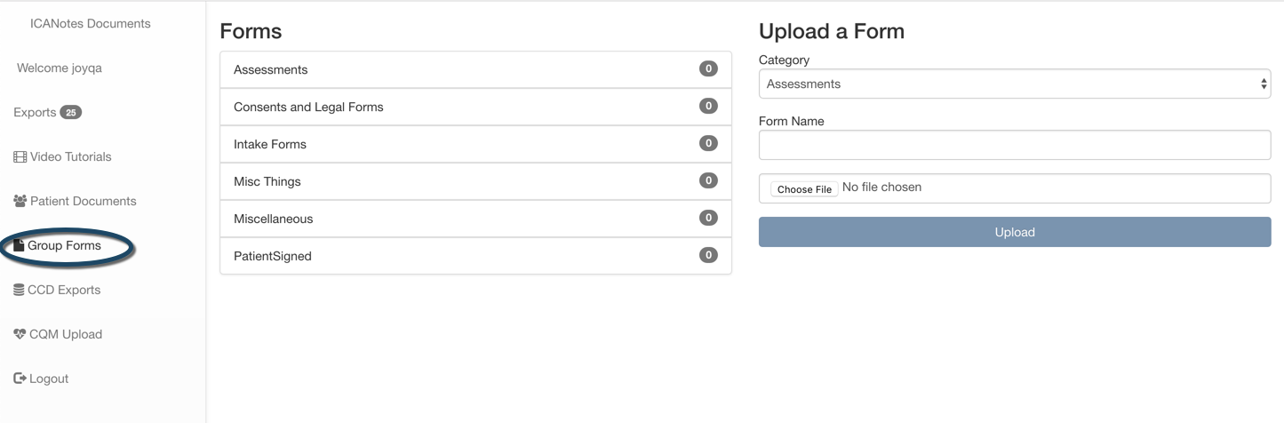Click the Choose File button
Screen dimensions: 1284x423
(x=804, y=189)
